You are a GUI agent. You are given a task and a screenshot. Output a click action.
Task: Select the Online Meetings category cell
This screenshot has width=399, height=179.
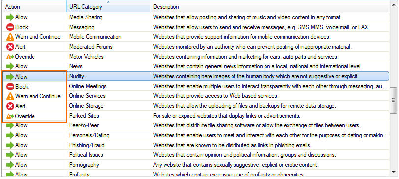pyautogui.click(x=108, y=87)
